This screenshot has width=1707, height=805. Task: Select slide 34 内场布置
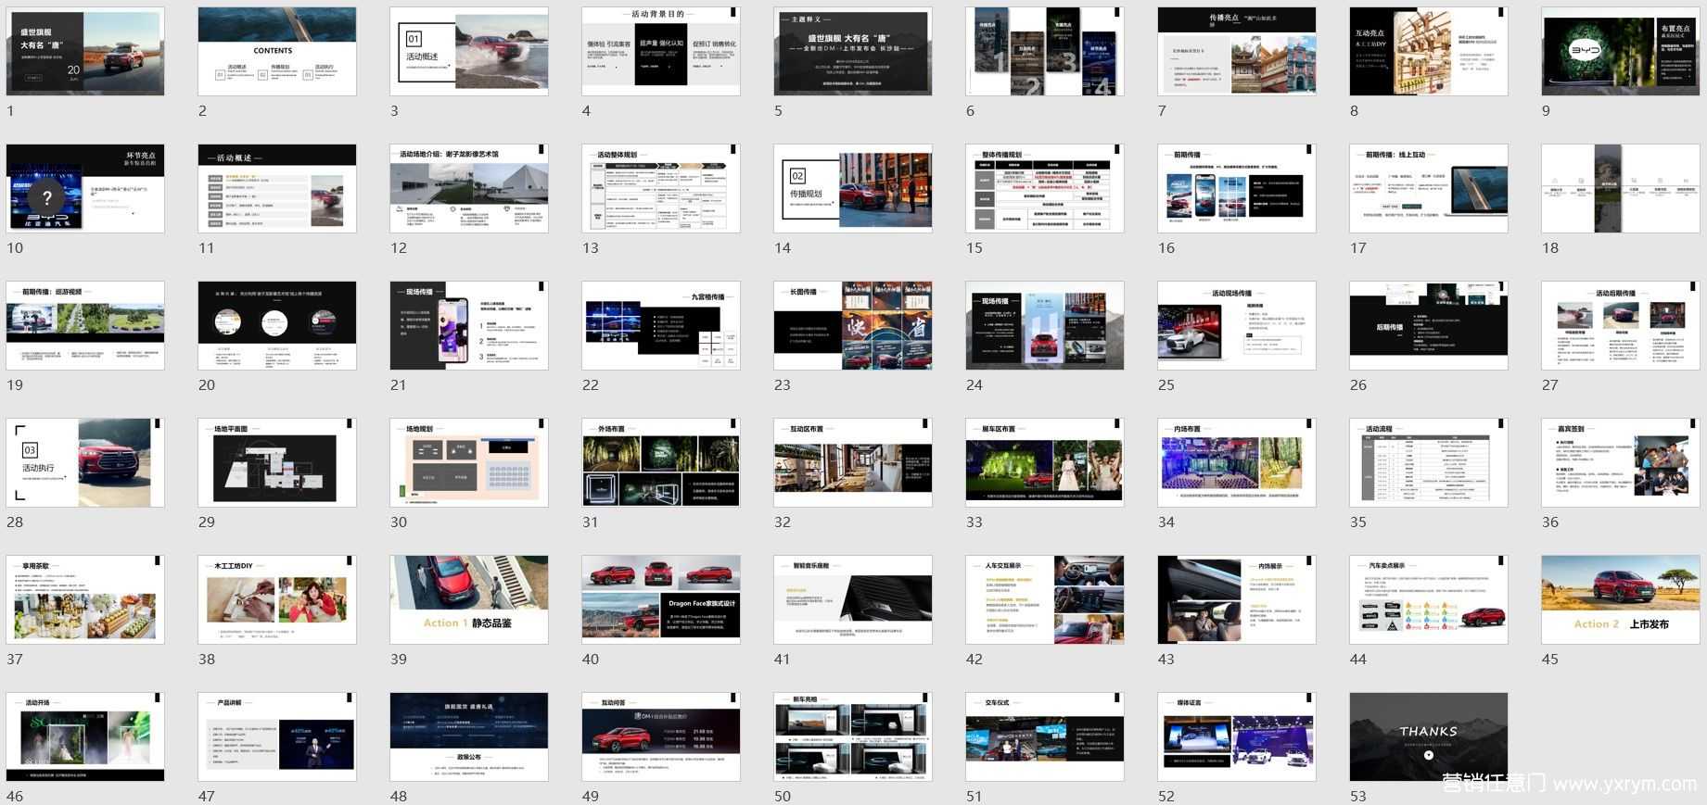coord(1237,462)
